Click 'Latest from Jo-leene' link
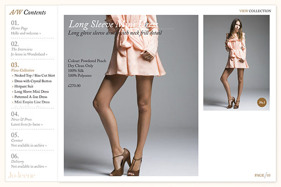The image size is (281, 187). [27, 124]
